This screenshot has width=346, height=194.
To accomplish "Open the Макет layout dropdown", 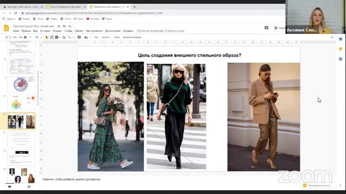I will coord(106,37).
